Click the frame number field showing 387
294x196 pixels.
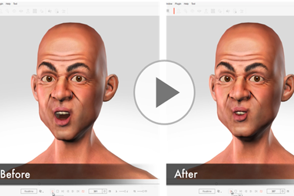tap(273, 191)
